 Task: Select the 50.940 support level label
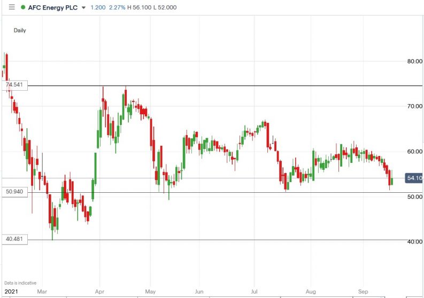point(14,191)
